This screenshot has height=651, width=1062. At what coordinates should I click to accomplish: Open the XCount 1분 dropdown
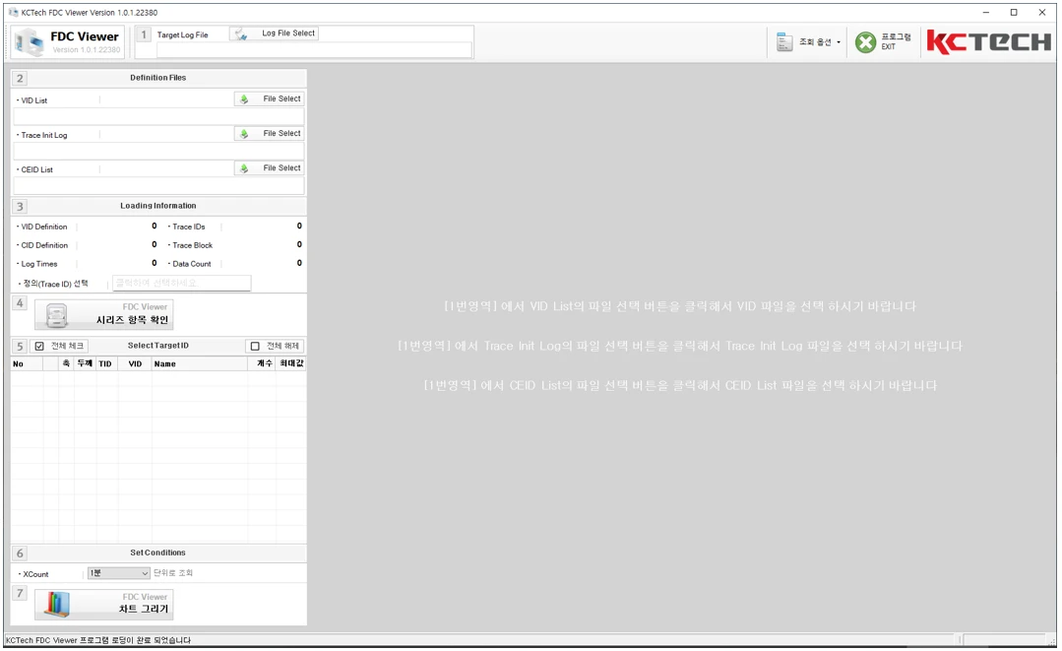118,573
